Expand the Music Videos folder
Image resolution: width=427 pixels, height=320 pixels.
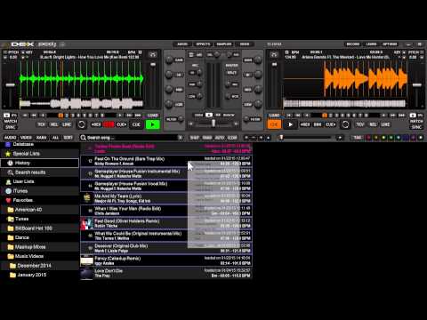[29, 256]
